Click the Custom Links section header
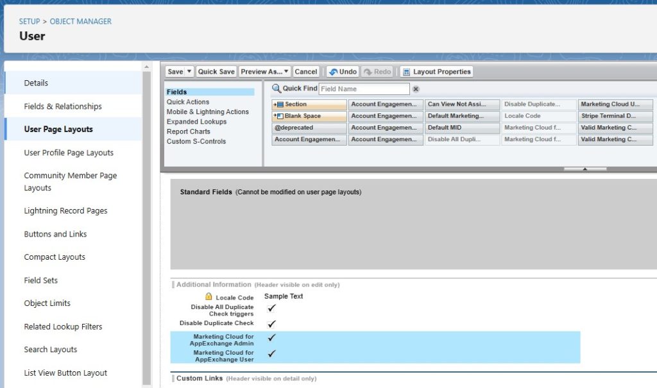 tap(200, 378)
